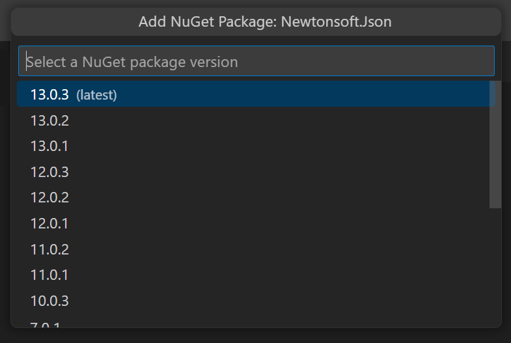The image size is (511, 343).
Task: Click the partially visible 7.0.1 entry
Action: click(x=49, y=323)
